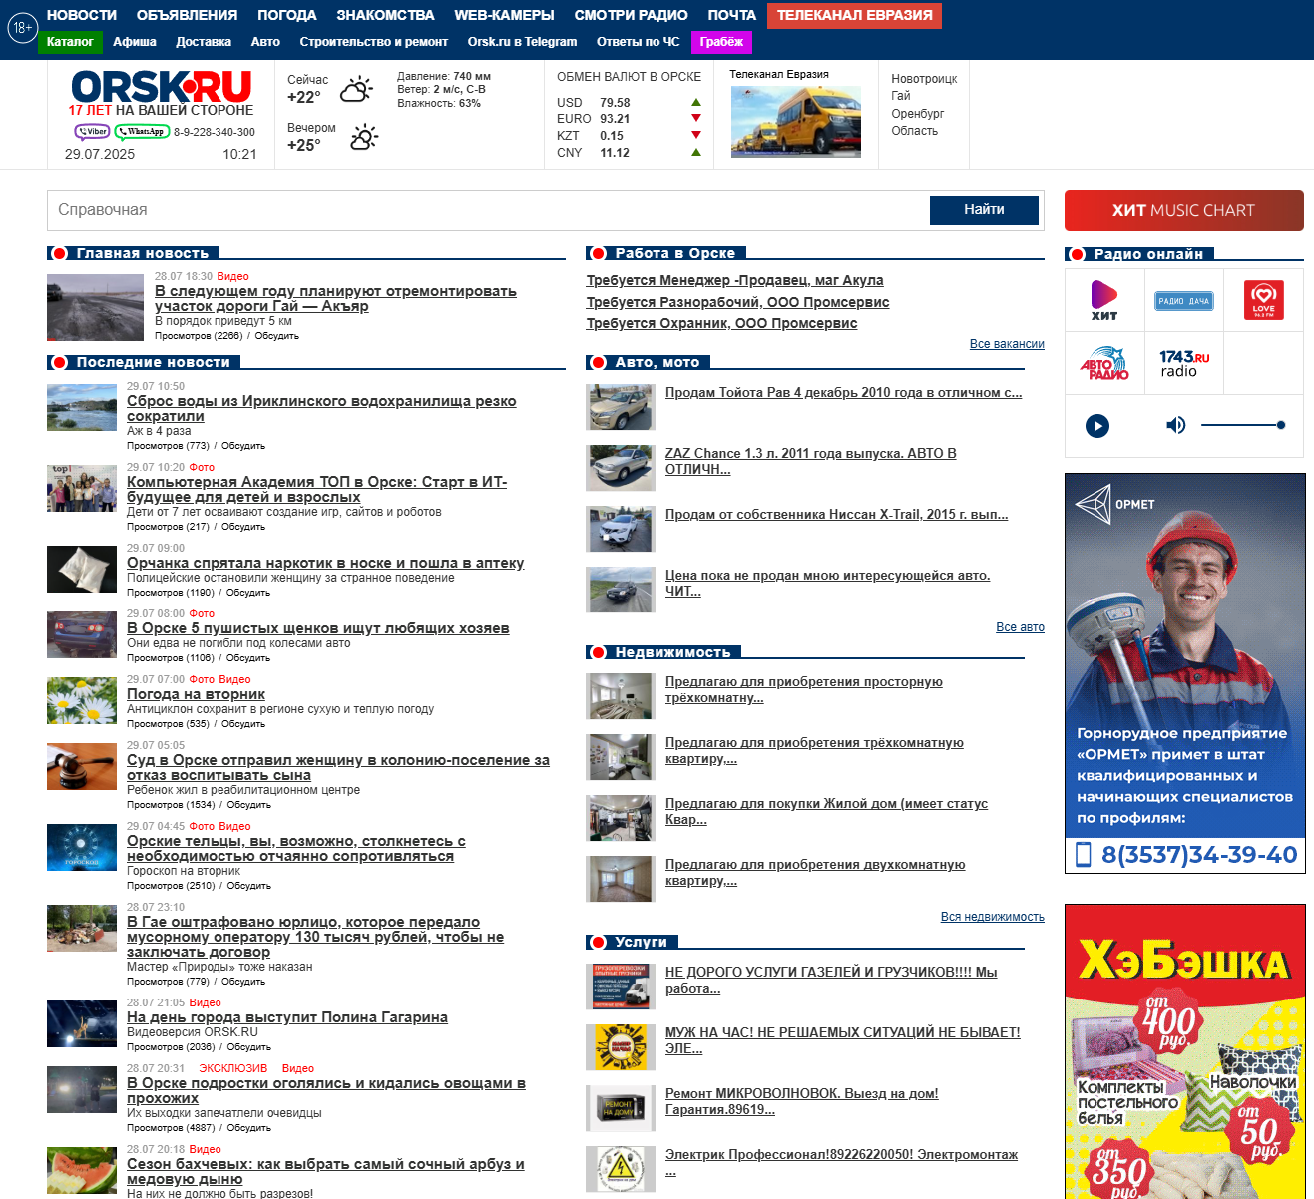The width and height of the screenshot is (1314, 1199).
Task: Click the evening sunny weather icon
Action: click(x=364, y=137)
